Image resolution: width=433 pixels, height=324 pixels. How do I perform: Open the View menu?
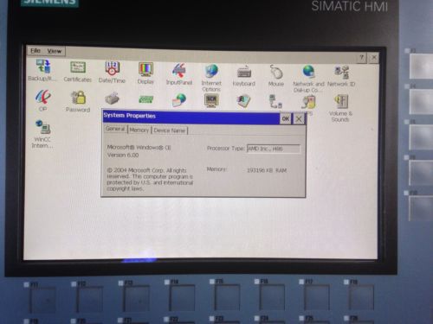click(x=55, y=51)
